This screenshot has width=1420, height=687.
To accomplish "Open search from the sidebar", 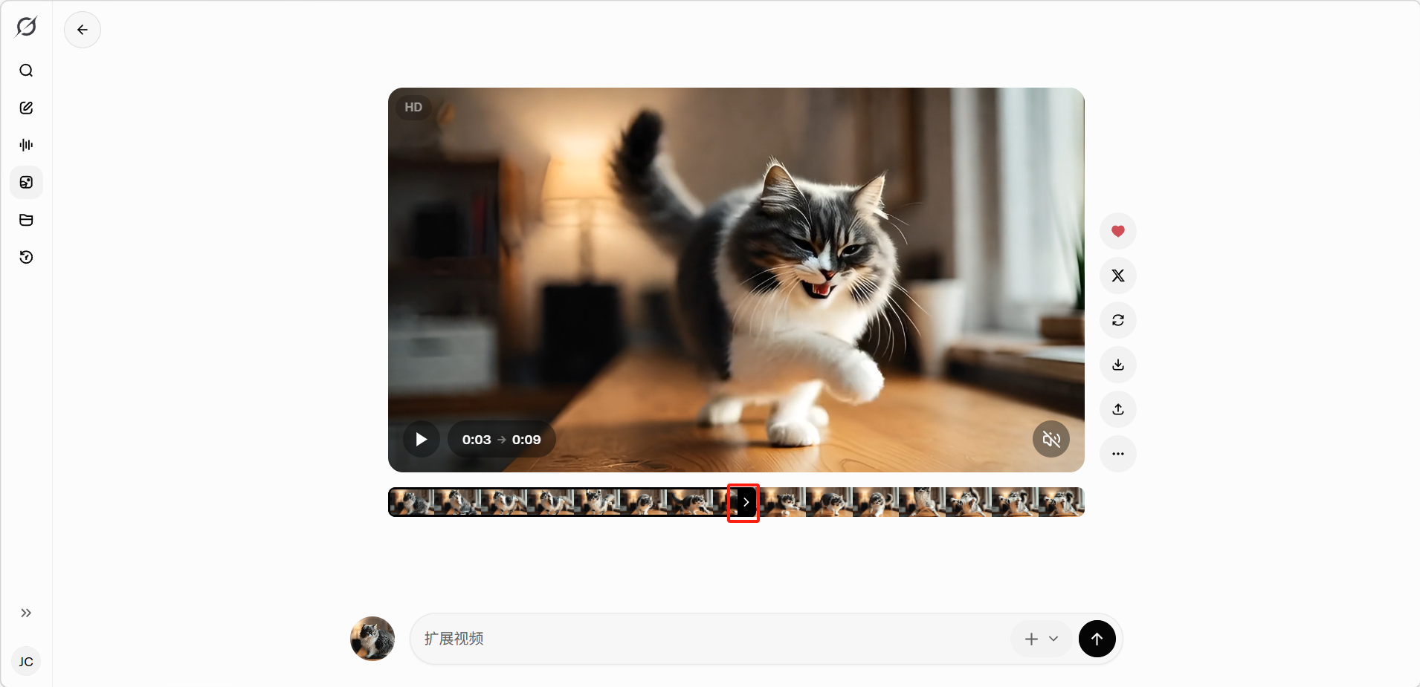I will (x=26, y=71).
